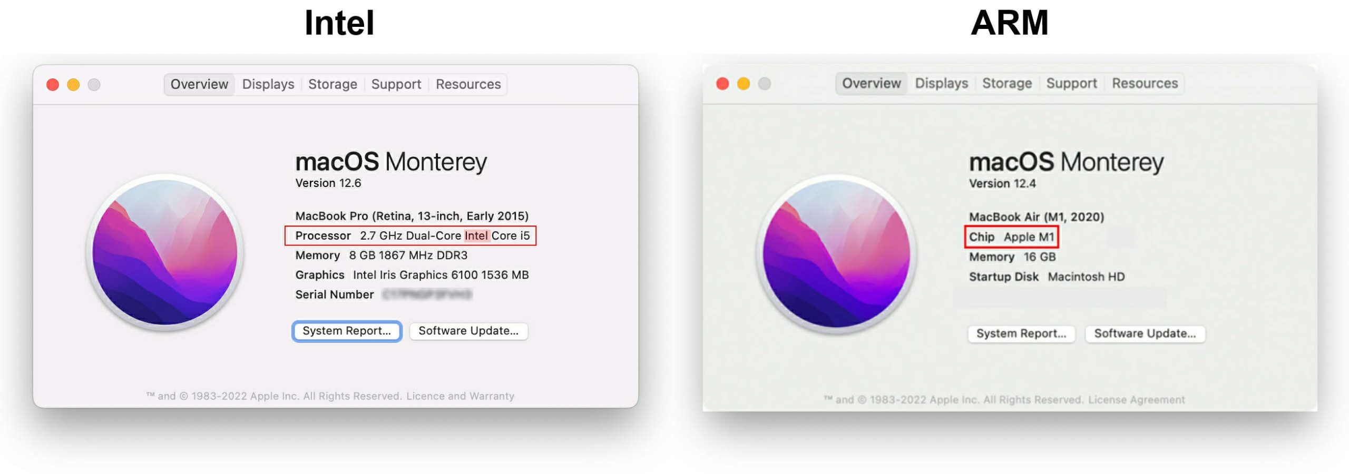Screen dimensions: 1349x474
Task: Open the Resources tab in the Intel window
Action: point(468,84)
